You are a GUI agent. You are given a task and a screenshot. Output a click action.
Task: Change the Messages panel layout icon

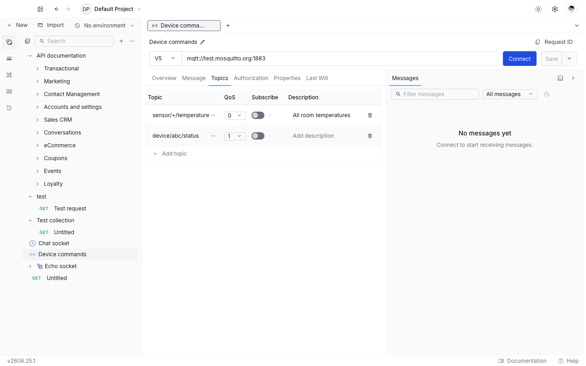click(560, 78)
